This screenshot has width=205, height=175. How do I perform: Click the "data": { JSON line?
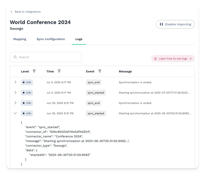[x=31, y=150]
